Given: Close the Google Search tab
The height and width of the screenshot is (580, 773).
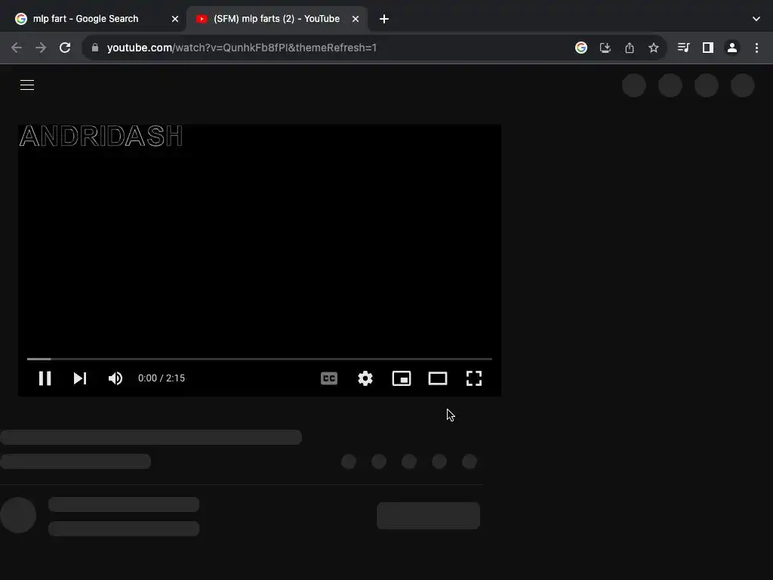Looking at the screenshot, I should click(175, 19).
